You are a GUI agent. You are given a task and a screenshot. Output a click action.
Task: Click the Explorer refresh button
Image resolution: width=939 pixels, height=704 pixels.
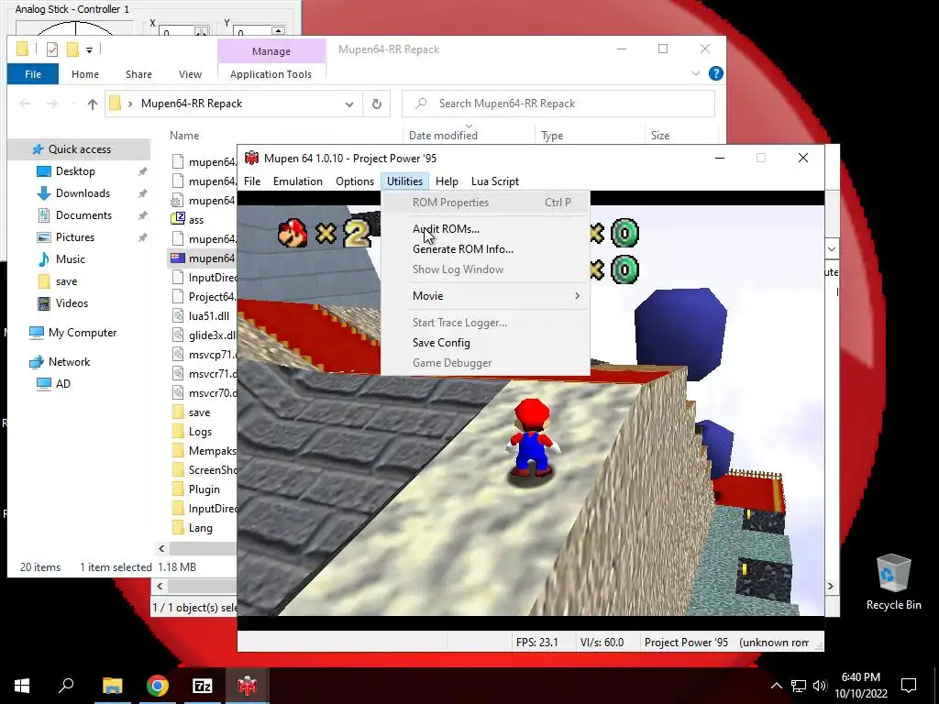[377, 104]
